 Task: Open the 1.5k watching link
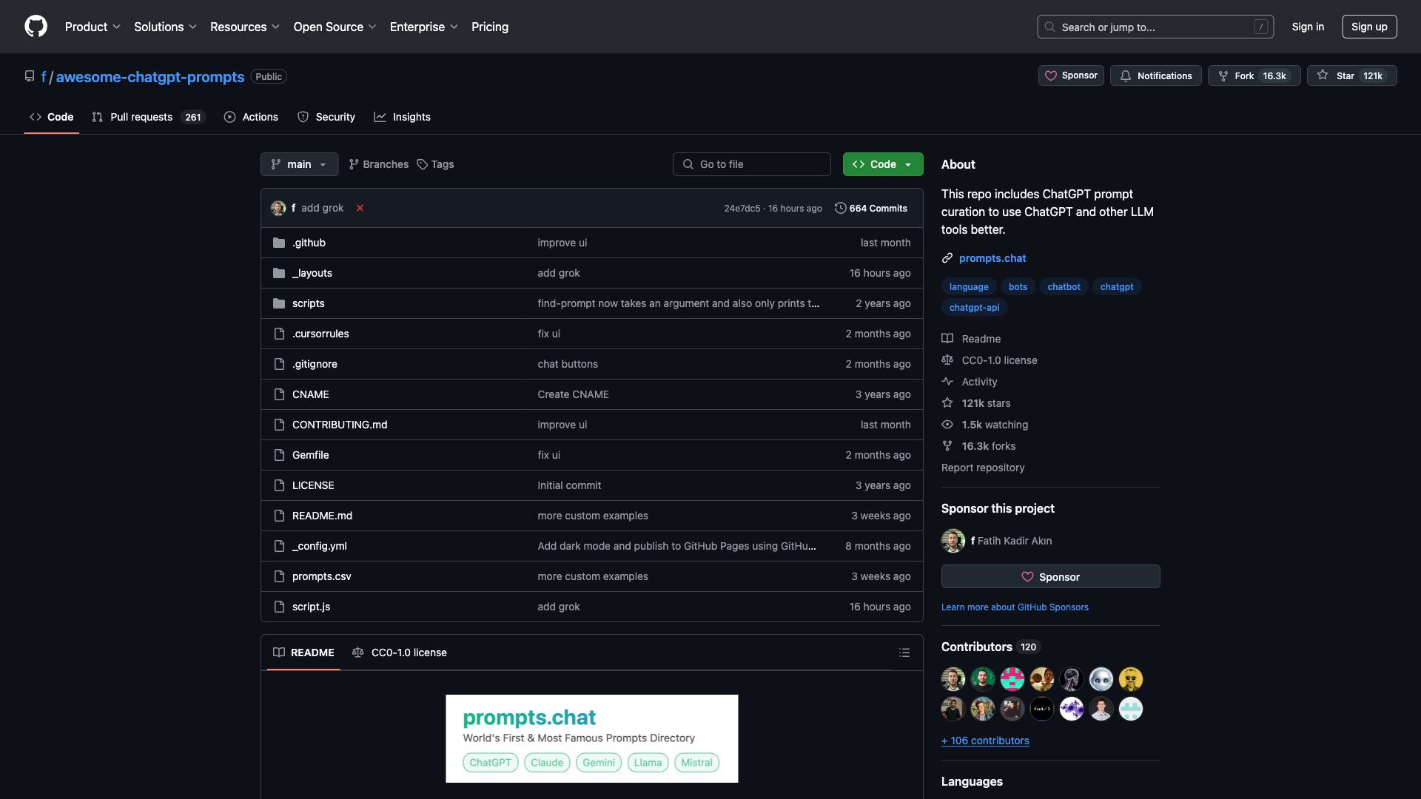pyautogui.click(x=994, y=425)
